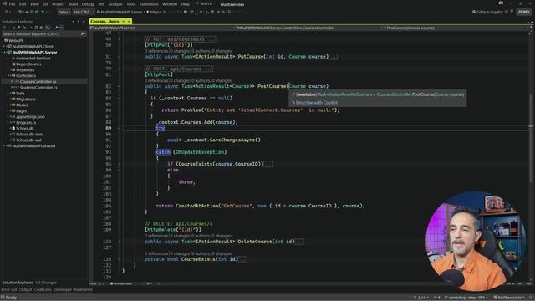Viewport: 535px width, 301px height.
Task: Collapse the try block at line 89
Action: pyautogui.click(x=119, y=128)
